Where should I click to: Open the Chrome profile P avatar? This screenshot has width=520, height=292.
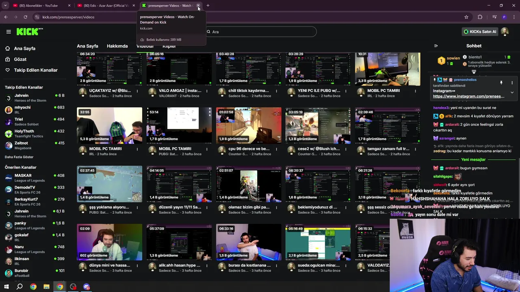504,17
